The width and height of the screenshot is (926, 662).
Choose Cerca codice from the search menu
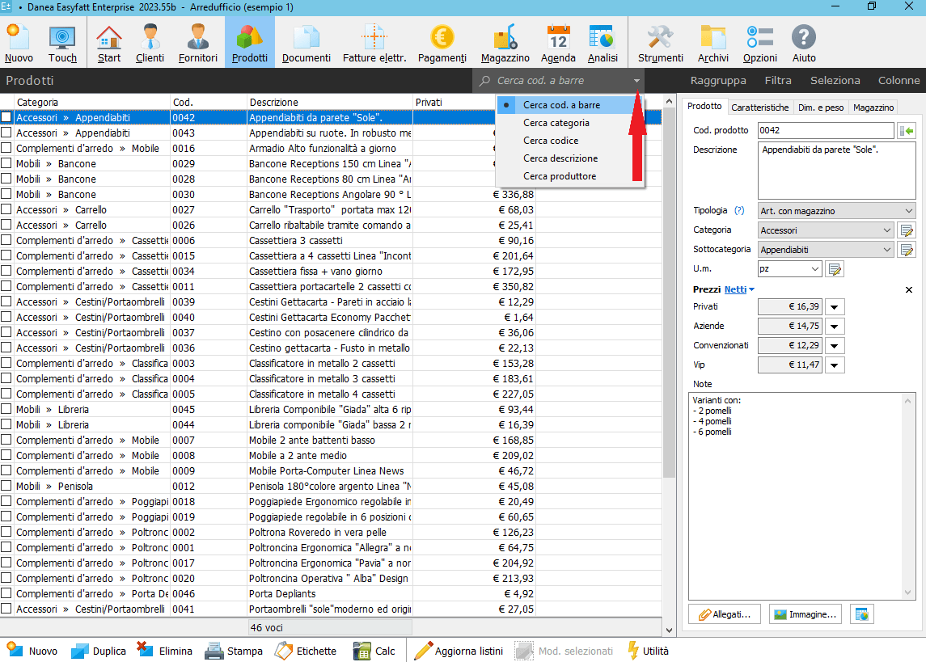[x=570, y=141]
